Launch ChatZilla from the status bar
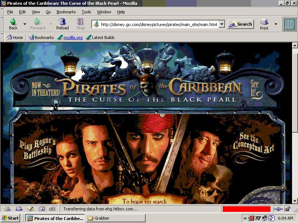 (52, 209)
